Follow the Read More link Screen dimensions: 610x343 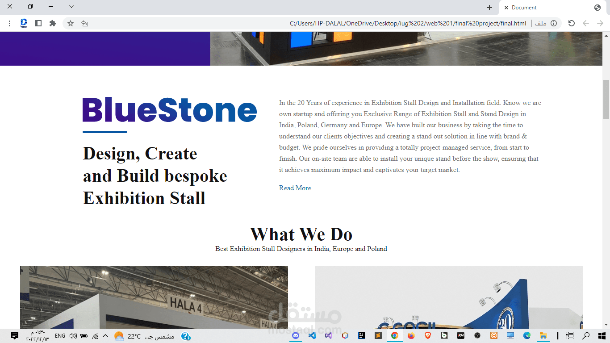click(295, 188)
